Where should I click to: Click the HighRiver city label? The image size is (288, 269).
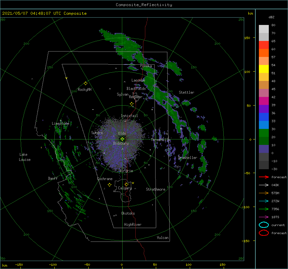(133, 225)
